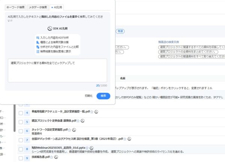
Task: Click the blue 検索 button
Action: click(x=103, y=96)
